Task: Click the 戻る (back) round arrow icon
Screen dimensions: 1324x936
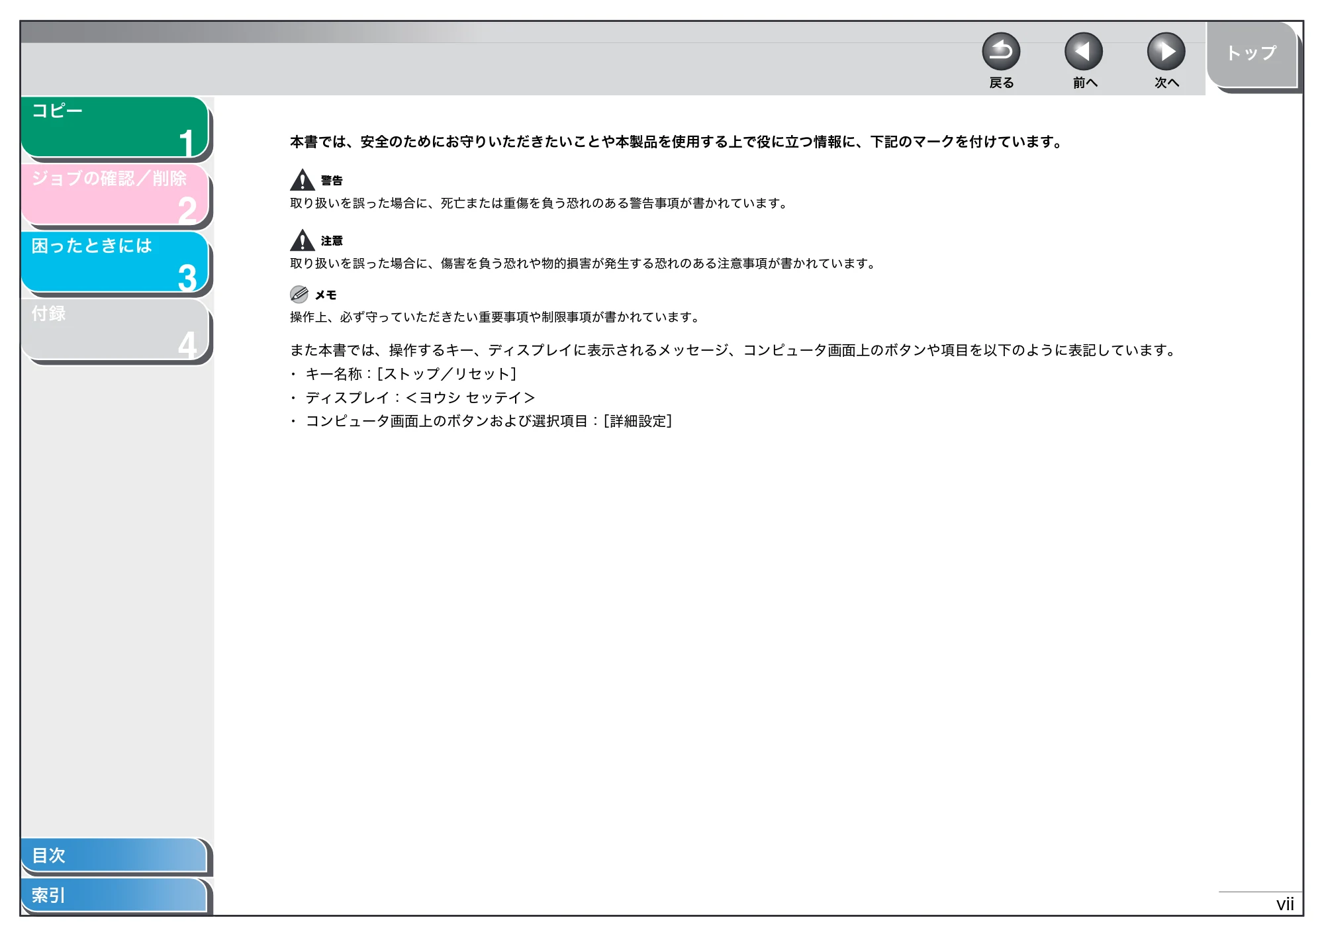Action: [x=1001, y=52]
